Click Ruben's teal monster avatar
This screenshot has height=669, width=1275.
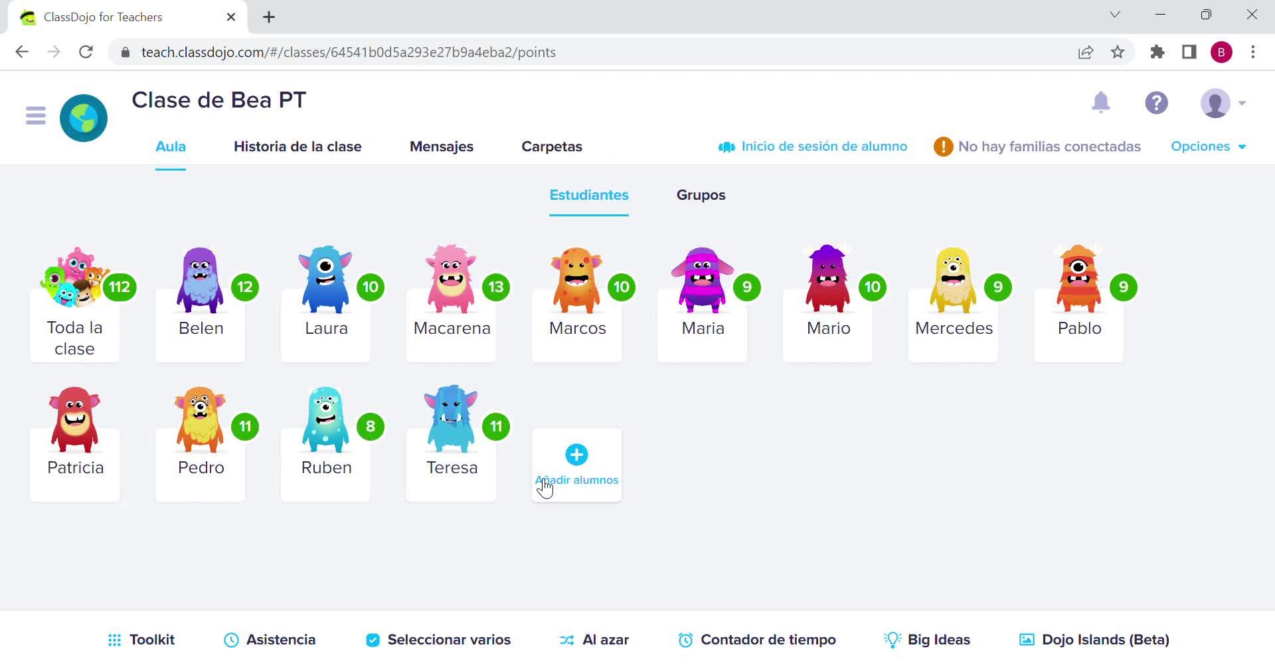[x=325, y=419]
